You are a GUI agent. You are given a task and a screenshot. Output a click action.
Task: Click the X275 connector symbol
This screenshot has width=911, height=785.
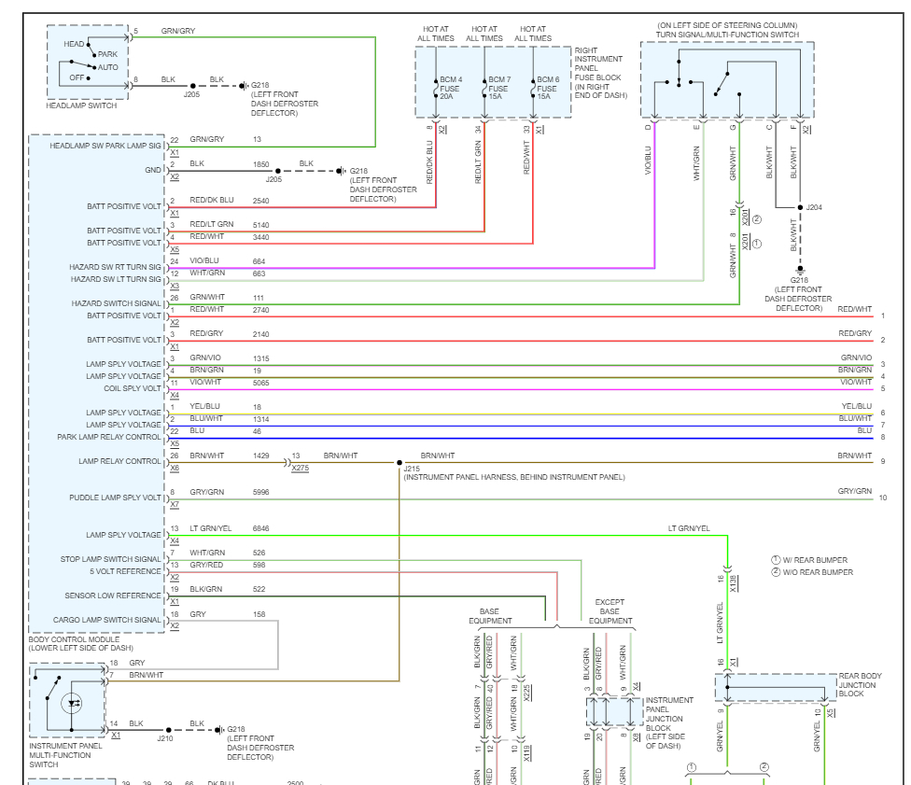click(x=287, y=463)
